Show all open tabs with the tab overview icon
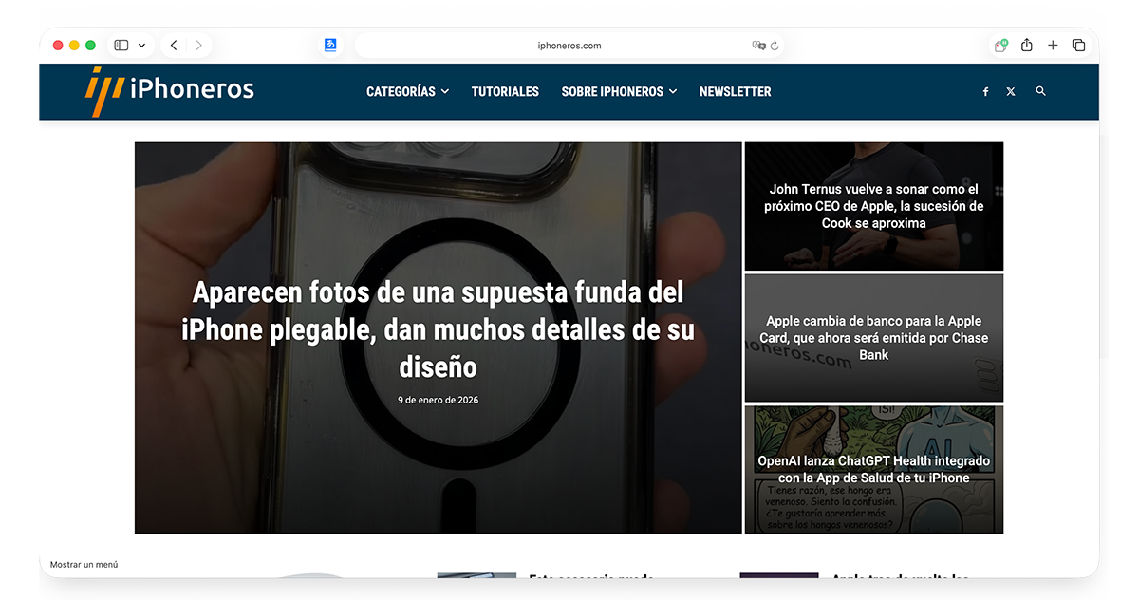Image resolution: width=1139 pixels, height=600 pixels. (1078, 45)
